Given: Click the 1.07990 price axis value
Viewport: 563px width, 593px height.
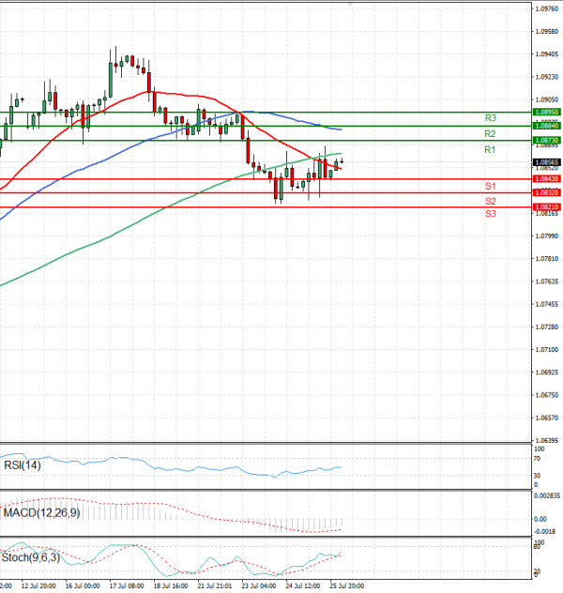Looking at the screenshot, I should tap(547, 236).
